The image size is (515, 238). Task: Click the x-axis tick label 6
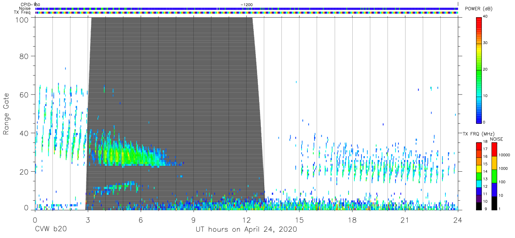coord(140,220)
